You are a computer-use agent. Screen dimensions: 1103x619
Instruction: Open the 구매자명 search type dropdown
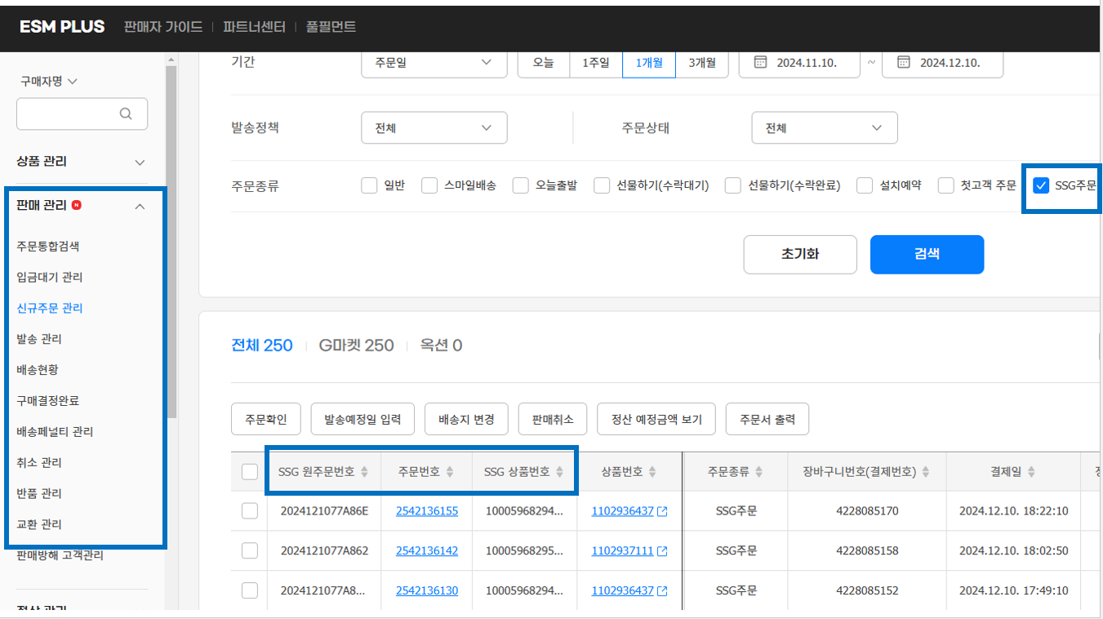(x=49, y=82)
